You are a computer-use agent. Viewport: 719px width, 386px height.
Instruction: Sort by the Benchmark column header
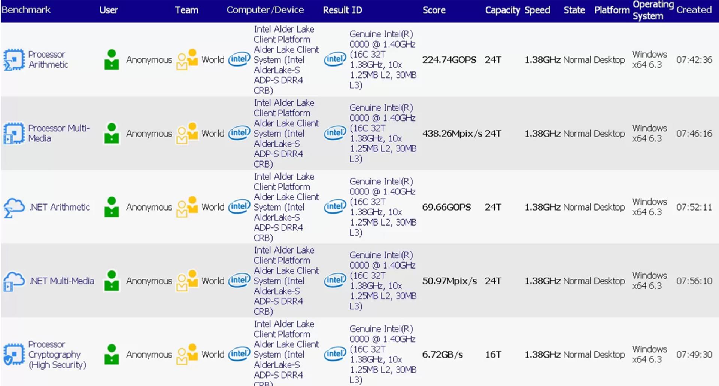(26, 10)
